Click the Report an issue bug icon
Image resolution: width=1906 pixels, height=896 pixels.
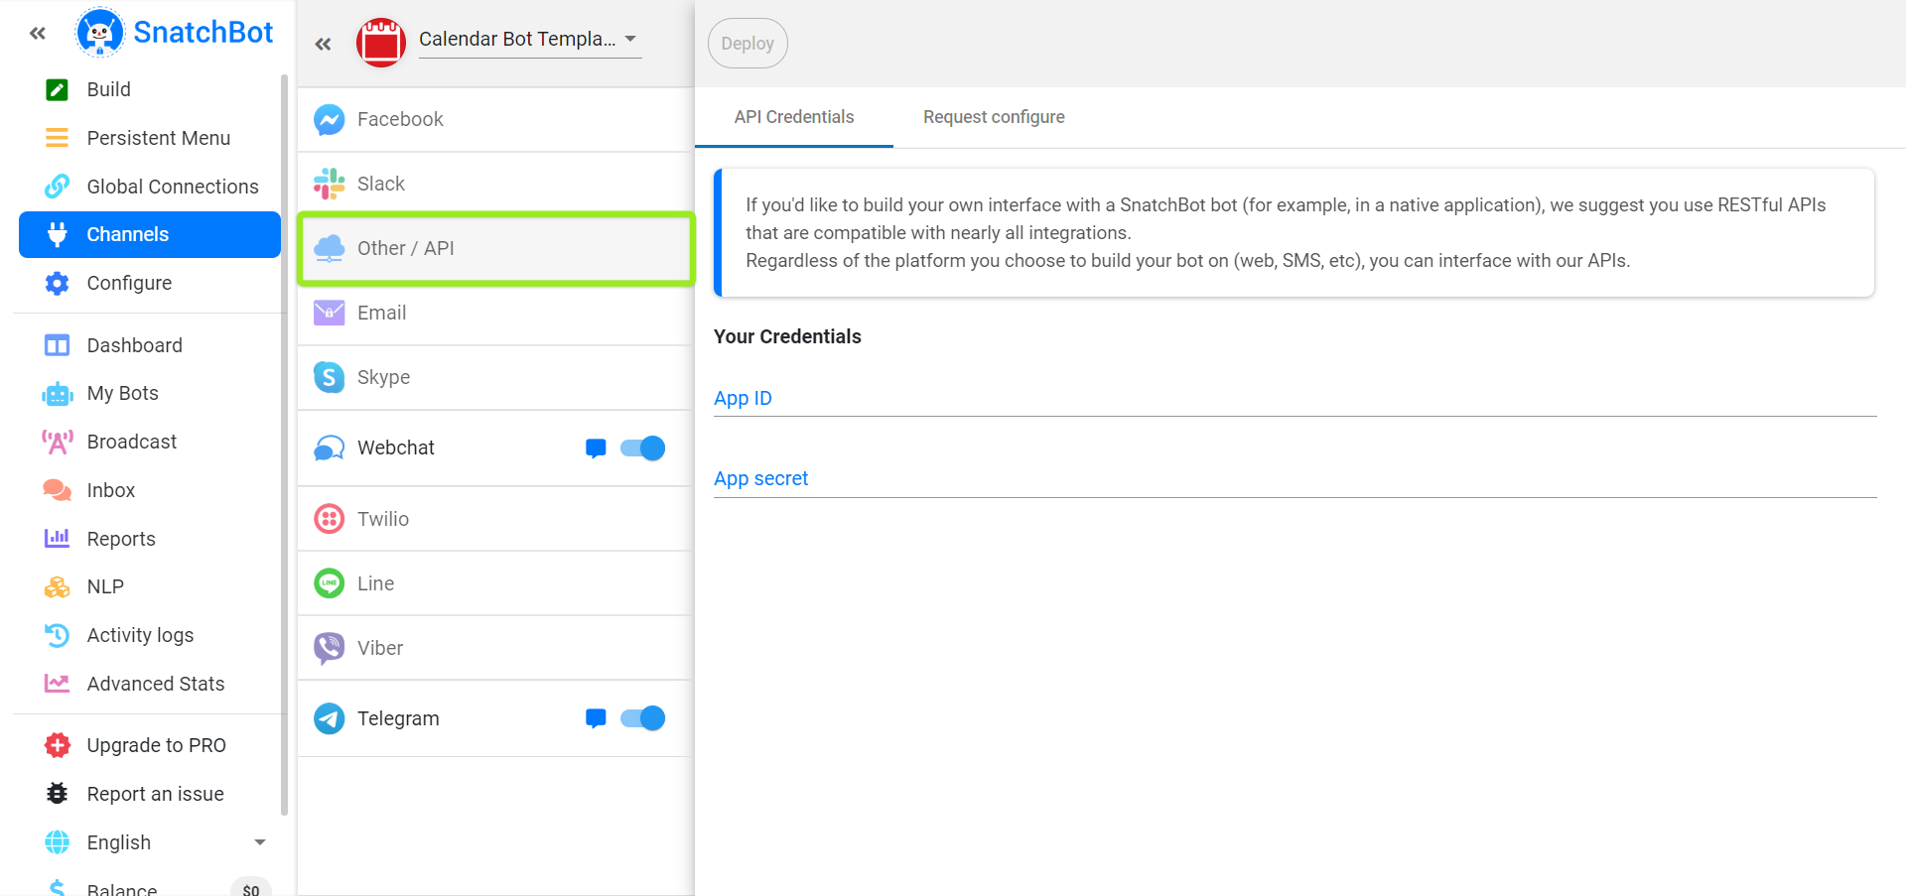pos(58,794)
